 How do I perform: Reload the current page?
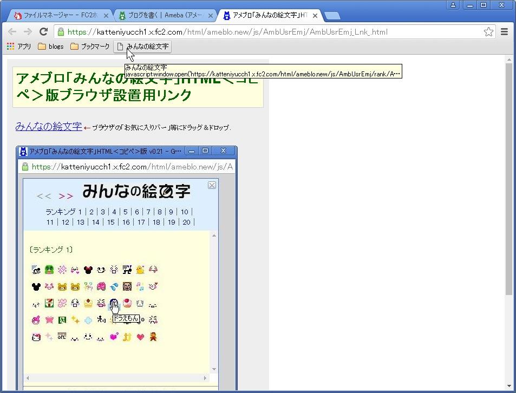(43, 31)
